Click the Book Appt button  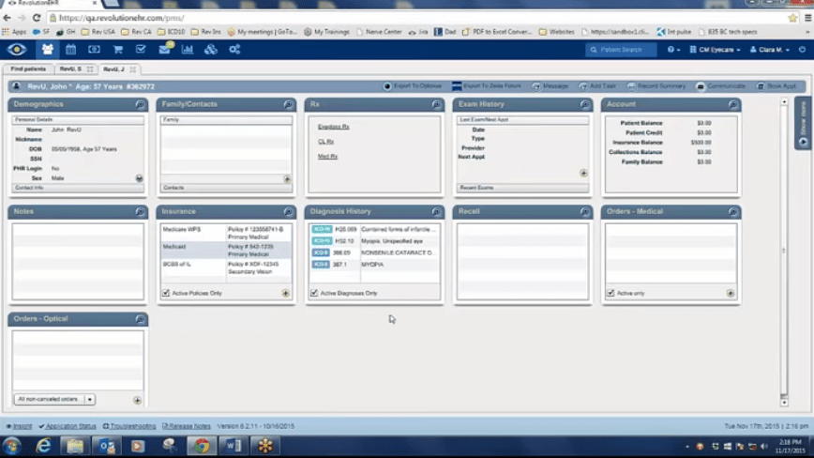(x=777, y=86)
